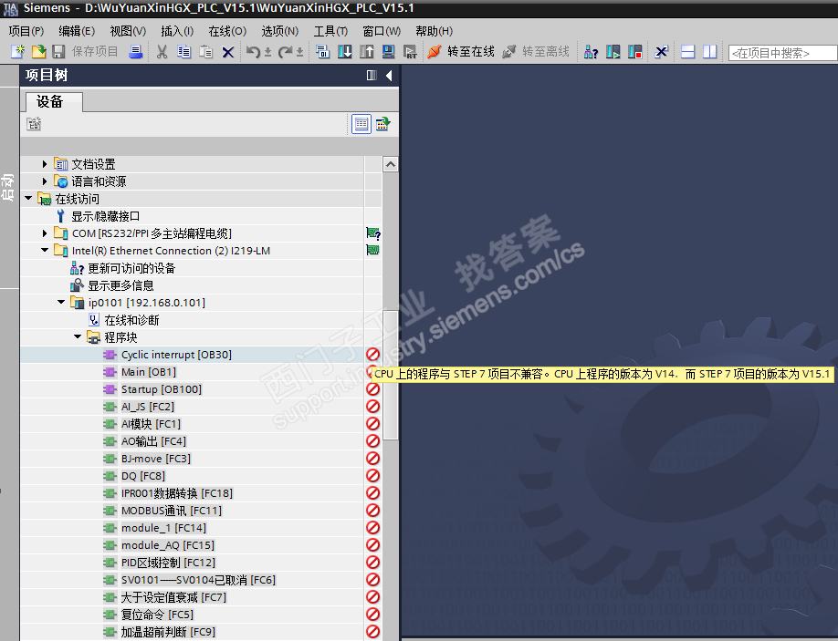Start runtime with the RT icon
Viewport: 838px width, 641px height.
[x=411, y=52]
